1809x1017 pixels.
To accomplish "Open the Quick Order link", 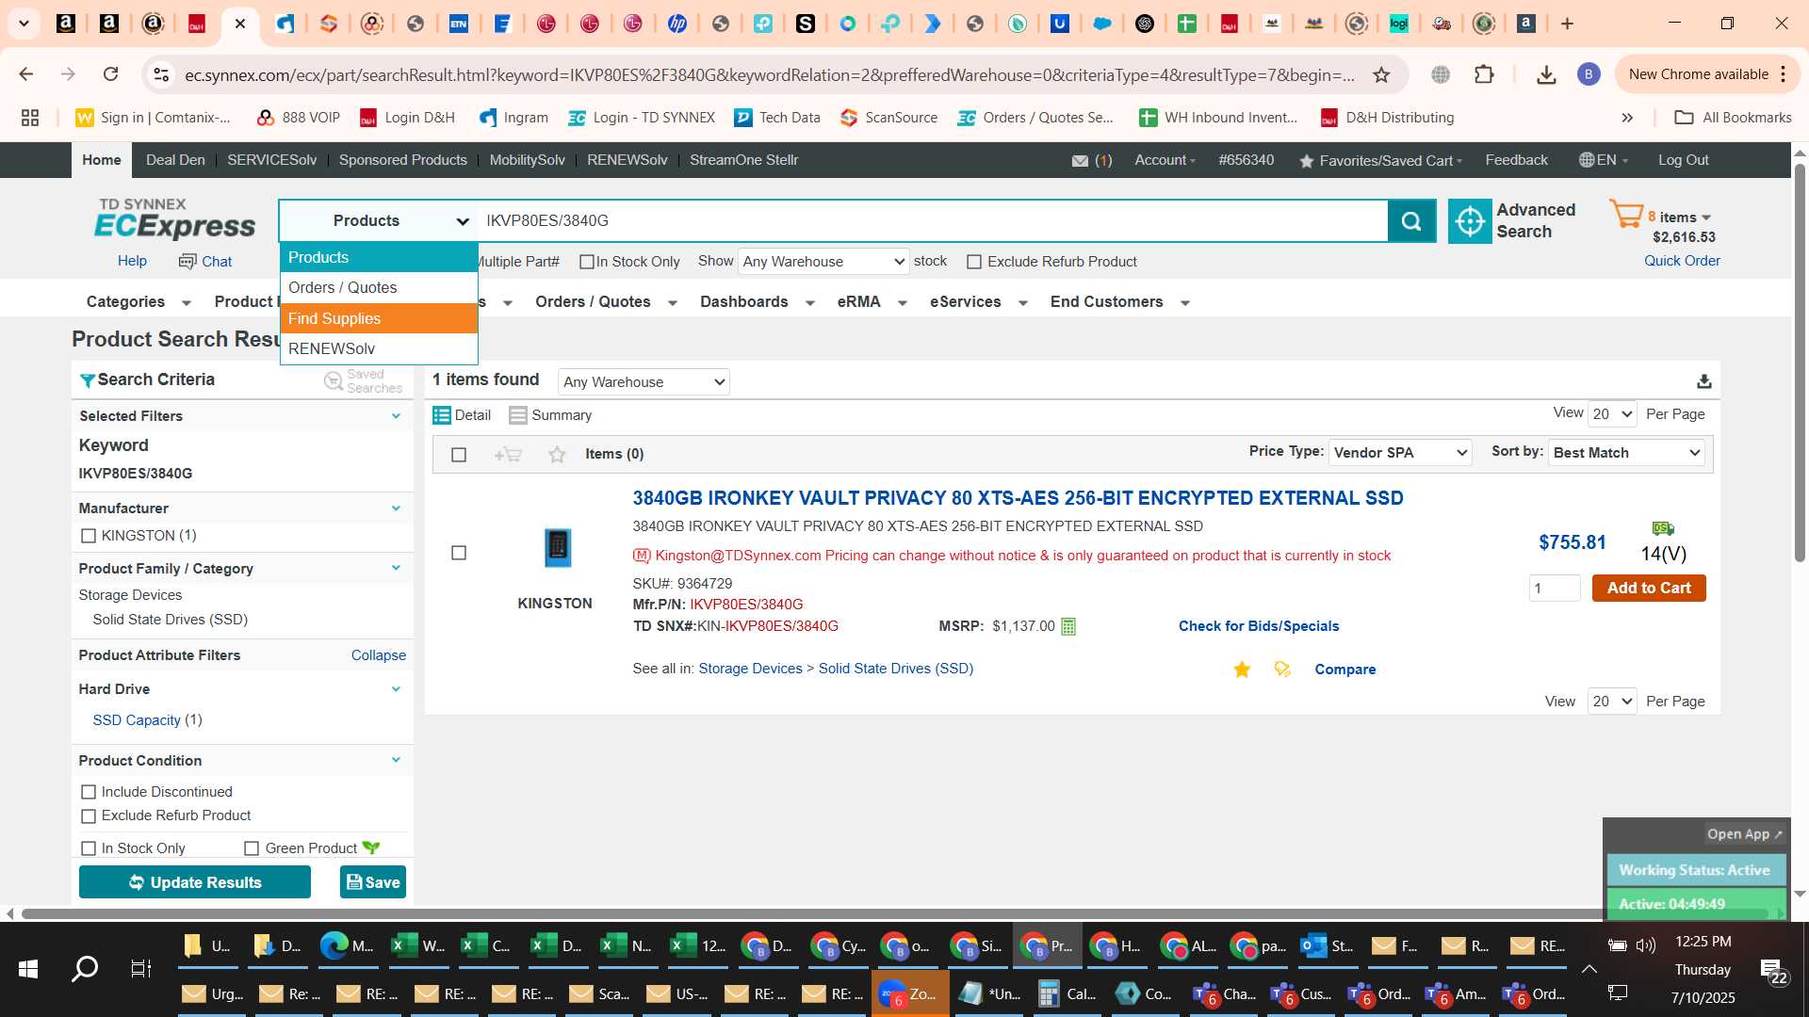I will 1682,261.
